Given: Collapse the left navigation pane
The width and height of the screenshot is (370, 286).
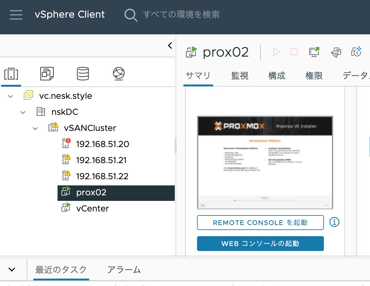Looking at the screenshot, I should coord(170,45).
